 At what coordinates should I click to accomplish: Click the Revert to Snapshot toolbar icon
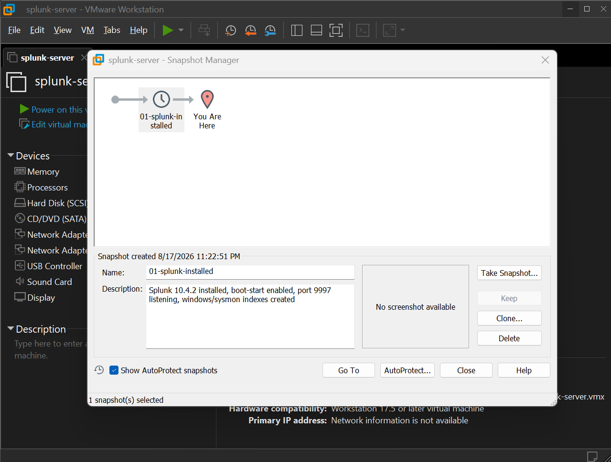(250, 30)
